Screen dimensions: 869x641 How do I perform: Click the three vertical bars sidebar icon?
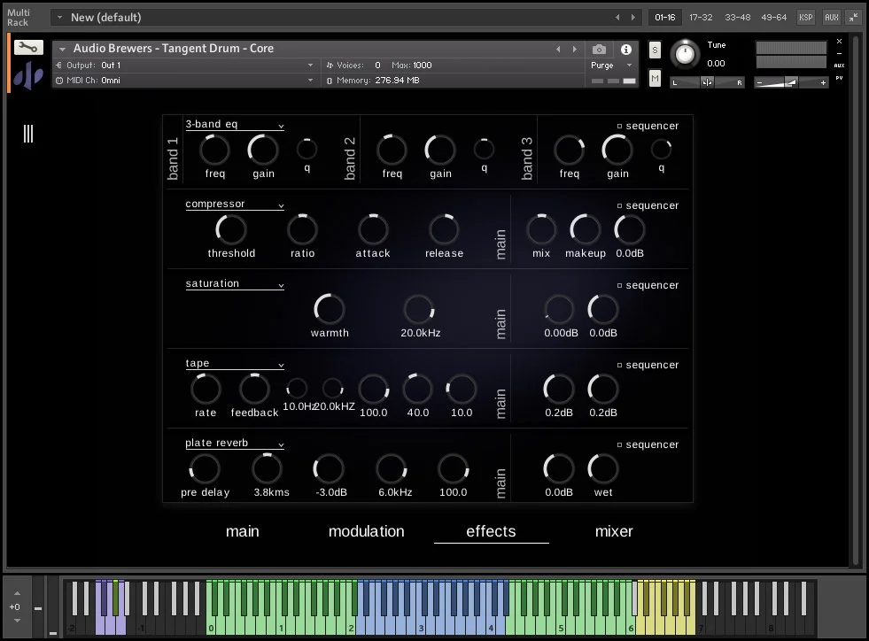pos(28,134)
